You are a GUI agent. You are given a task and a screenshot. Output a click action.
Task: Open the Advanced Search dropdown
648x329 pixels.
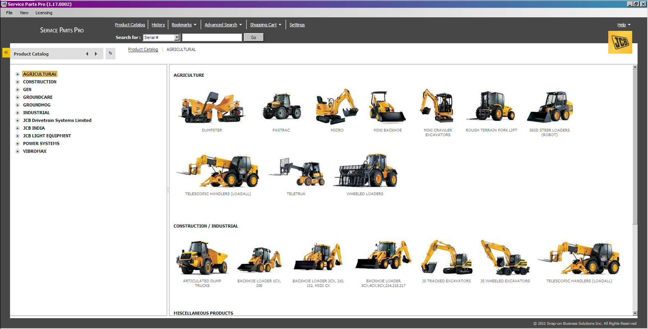coord(223,25)
